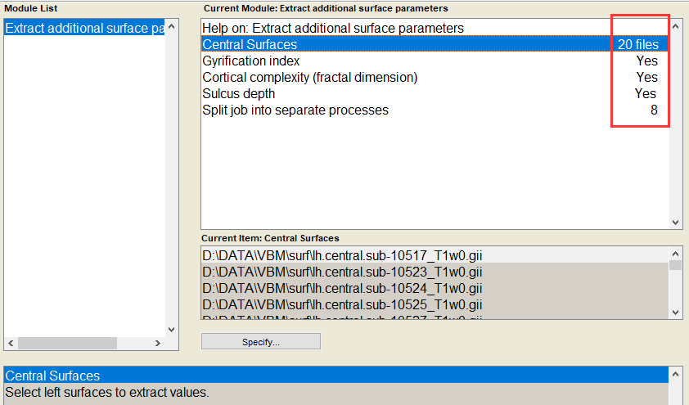The height and width of the screenshot is (405, 689).
Task: Select Split job into separate processes row
Action: point(435,110)
